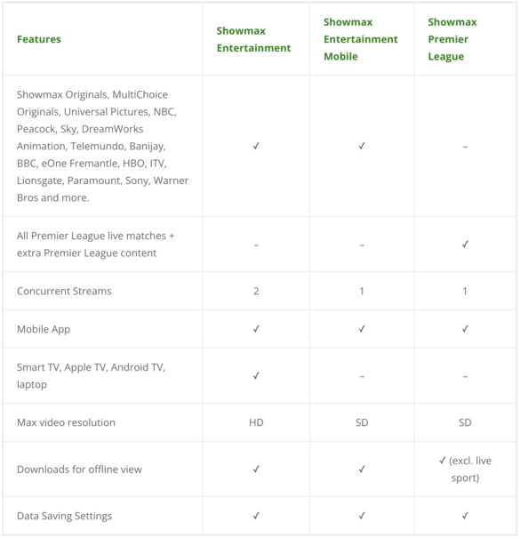Click the Features column header

coord(39,39)
